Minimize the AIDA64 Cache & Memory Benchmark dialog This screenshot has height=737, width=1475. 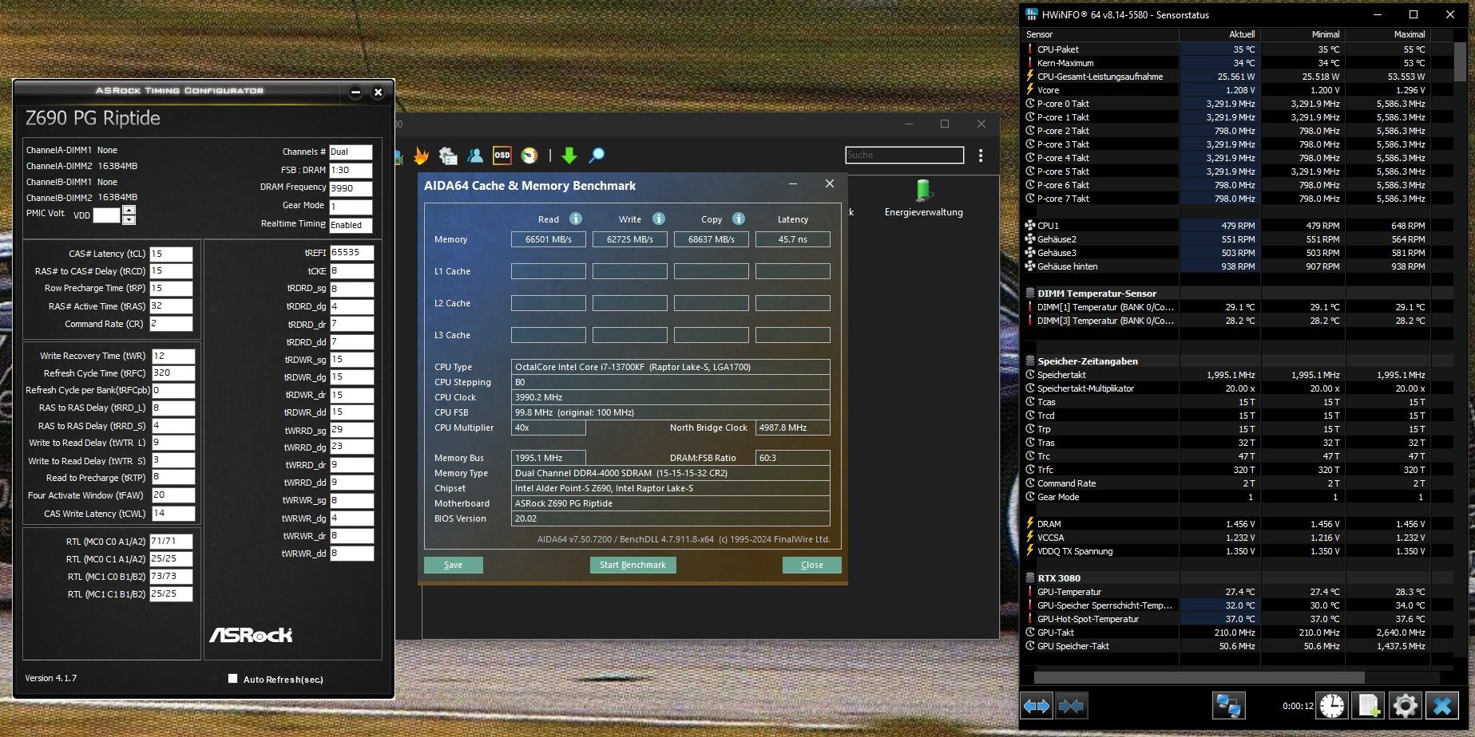pyautogui.click(x=793, y=184)
